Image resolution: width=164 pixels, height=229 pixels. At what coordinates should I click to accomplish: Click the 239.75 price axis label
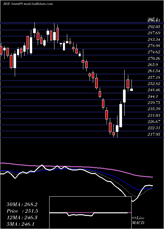click(x=154, y=103)
